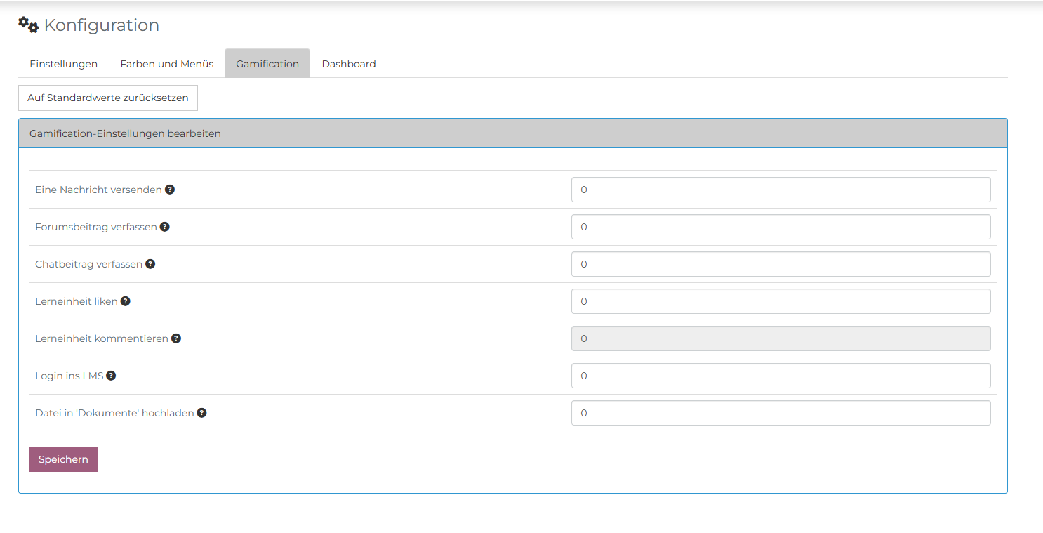Click into the 'Lerneinheit liken' input box

click(780, 301)
